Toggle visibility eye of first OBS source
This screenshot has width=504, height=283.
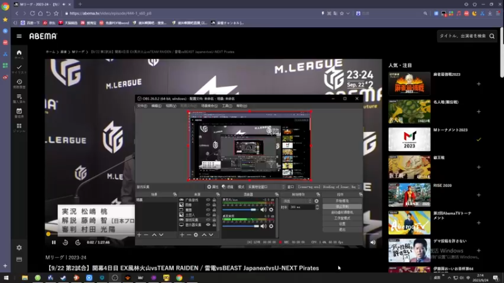tap(208, 200)
